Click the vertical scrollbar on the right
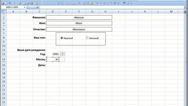Screen dimensions: 188x106 click(x=185, y=59)
